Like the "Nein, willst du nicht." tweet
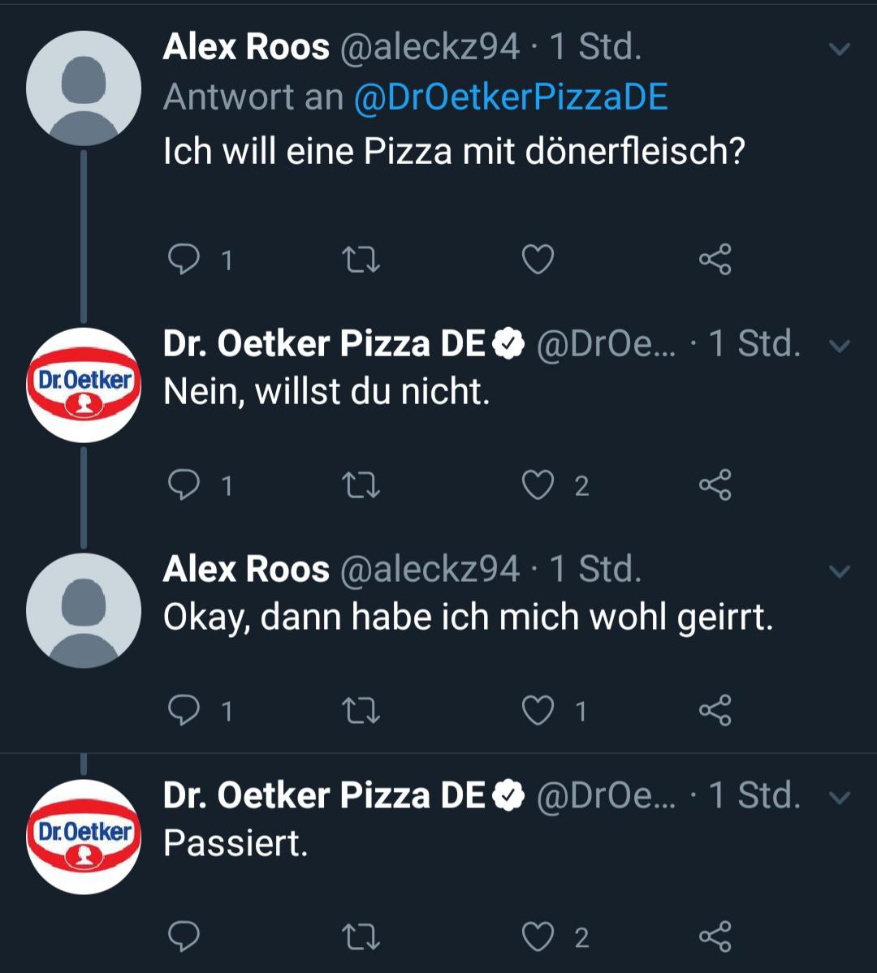Viewport: 877px width, 973px height. pyautogui.click(x=538, y=485)
